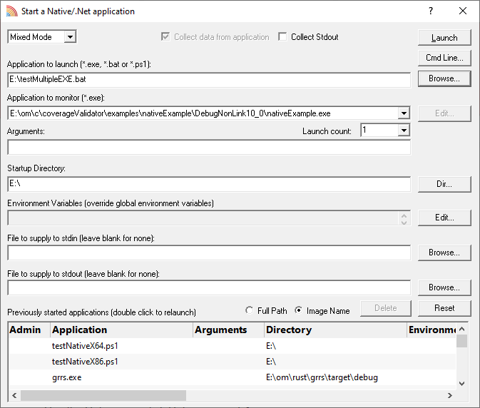Enable the Collect Stdout checkbox

coord(282,36)
